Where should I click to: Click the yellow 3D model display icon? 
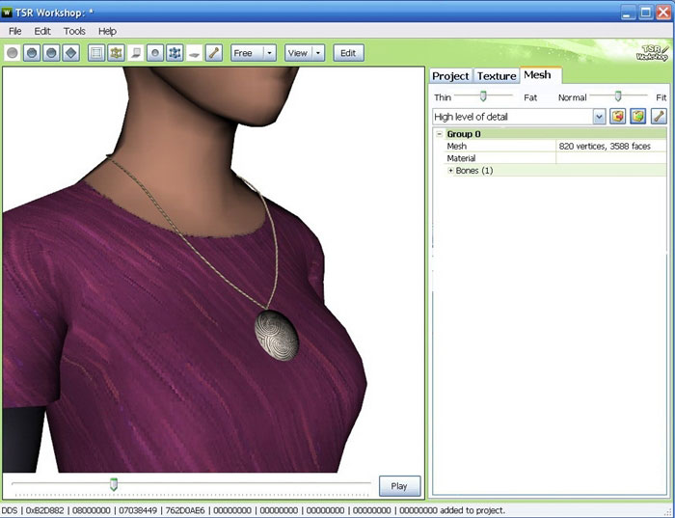(116, 53)
